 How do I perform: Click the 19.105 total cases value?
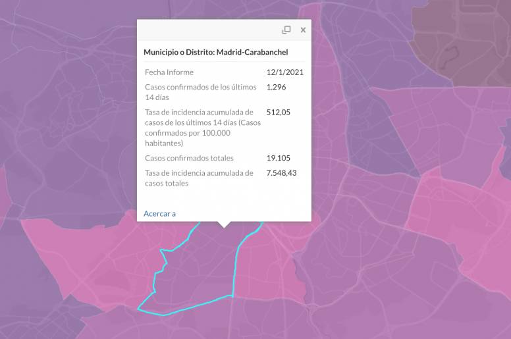pyautogui.click(x=279, y=158)
